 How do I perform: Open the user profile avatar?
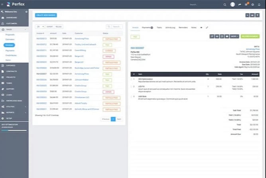click(233, 4)
